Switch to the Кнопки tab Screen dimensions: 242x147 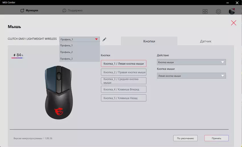(149, 41)
